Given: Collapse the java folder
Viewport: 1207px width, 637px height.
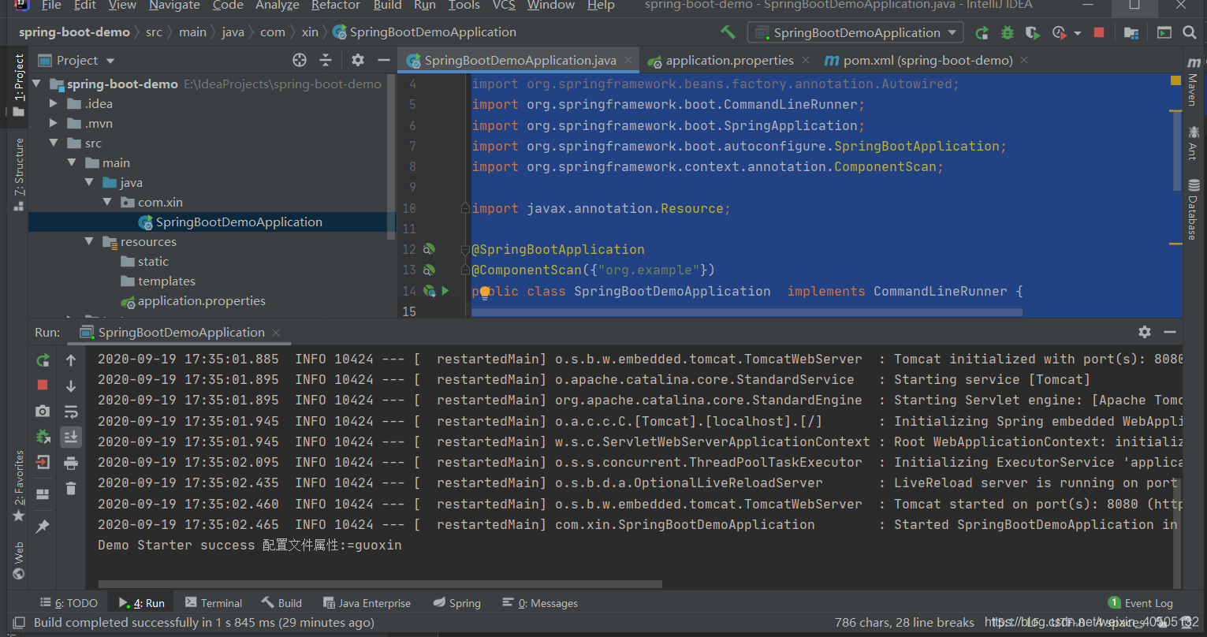Looking at the screenshot, I should click(x=89, y=182).
